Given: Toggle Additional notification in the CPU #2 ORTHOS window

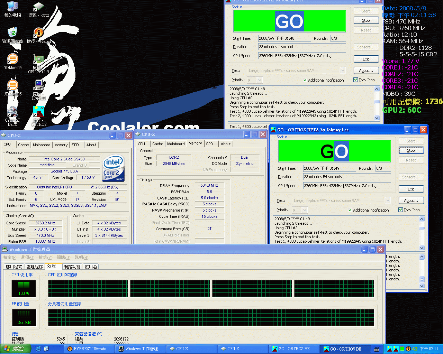Looking at the screenshot, I should (350, 210).
